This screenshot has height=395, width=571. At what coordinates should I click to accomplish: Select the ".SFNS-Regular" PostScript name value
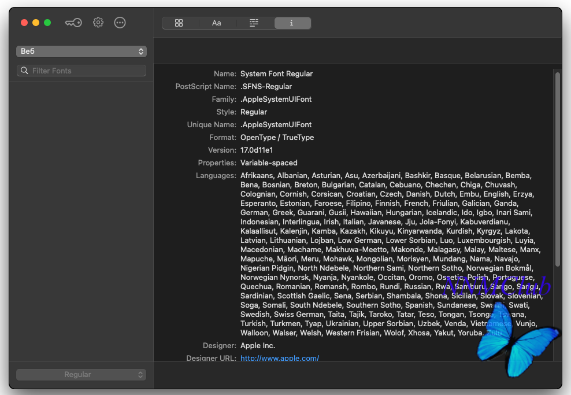coord(266,86)
